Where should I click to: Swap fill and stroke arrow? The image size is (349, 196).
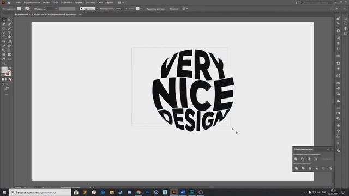point(10,68)
